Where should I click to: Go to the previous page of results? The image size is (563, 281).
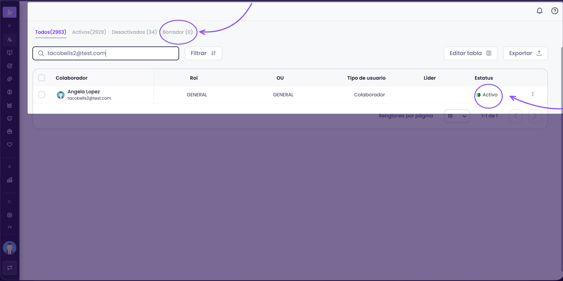(x=516, y=116)
